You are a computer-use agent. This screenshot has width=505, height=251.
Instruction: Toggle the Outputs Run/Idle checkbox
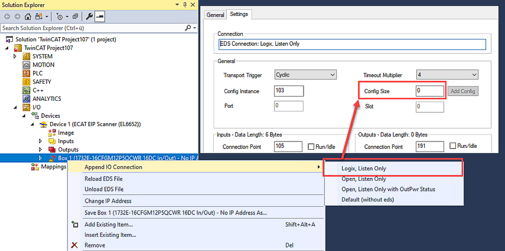(452, 146)
